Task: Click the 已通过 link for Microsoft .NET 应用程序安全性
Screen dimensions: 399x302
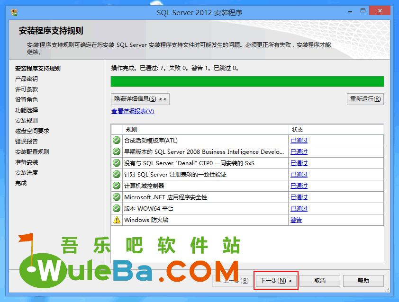Action: pyautogui.click(x=299, y=197)
